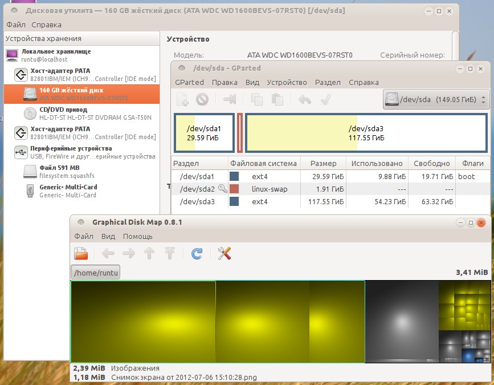This screenshot has height=385, width=494.
Task: Click the Флаги column header
Action: click(472, 163)
